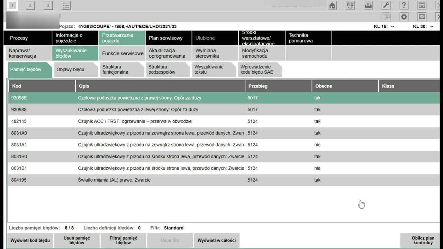Select fault code 8031B0 row
This screenshot has height=249, width=443.
pyautogui.click(x=224, y=157)
